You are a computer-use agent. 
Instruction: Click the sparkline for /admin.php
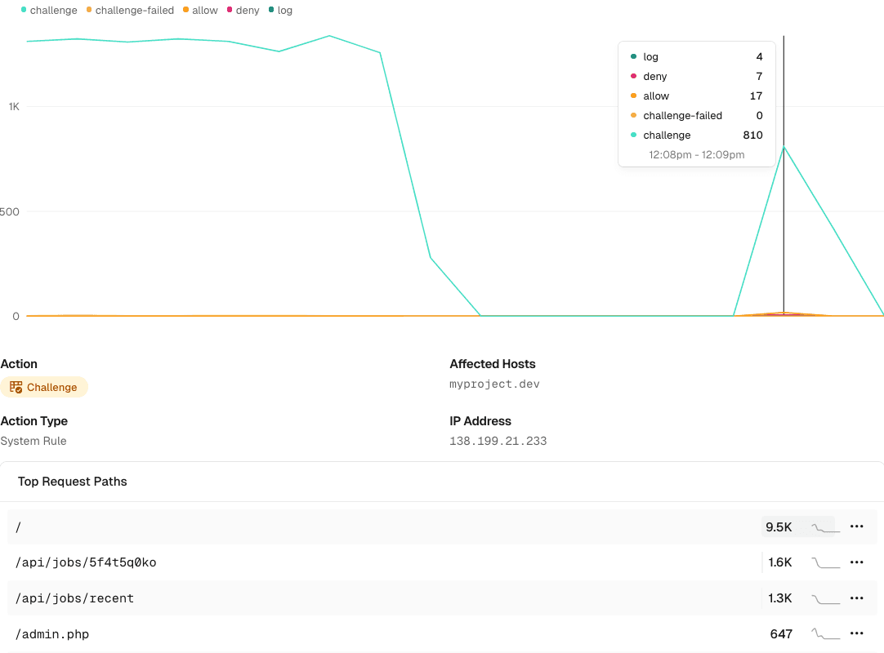click(825, 634)
